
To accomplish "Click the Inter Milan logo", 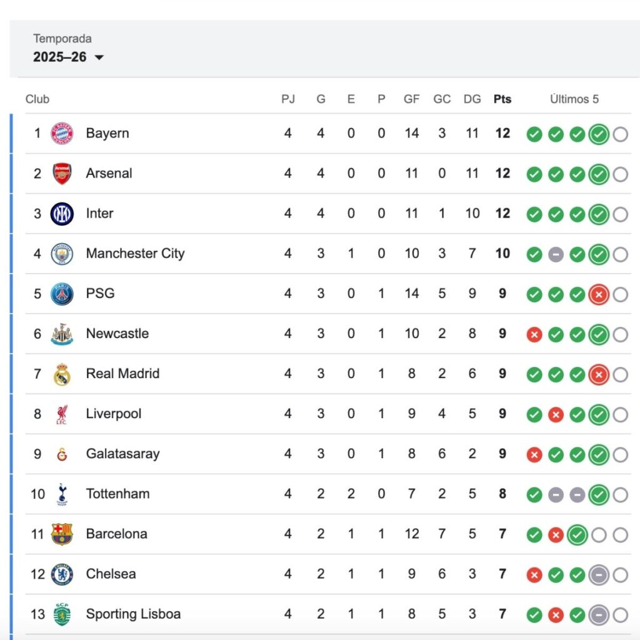I will 61,214.
